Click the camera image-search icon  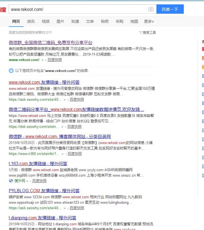click(151, 9)
